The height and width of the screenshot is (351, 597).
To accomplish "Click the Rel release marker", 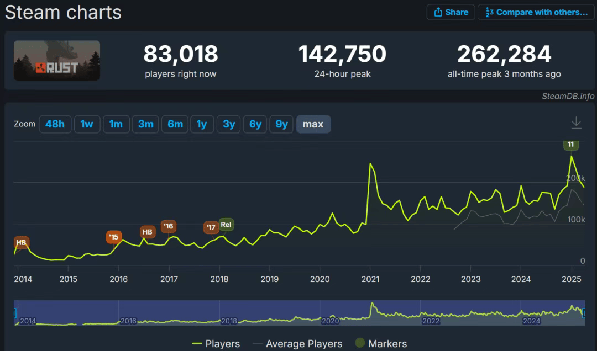I will [x=226, y=225].
